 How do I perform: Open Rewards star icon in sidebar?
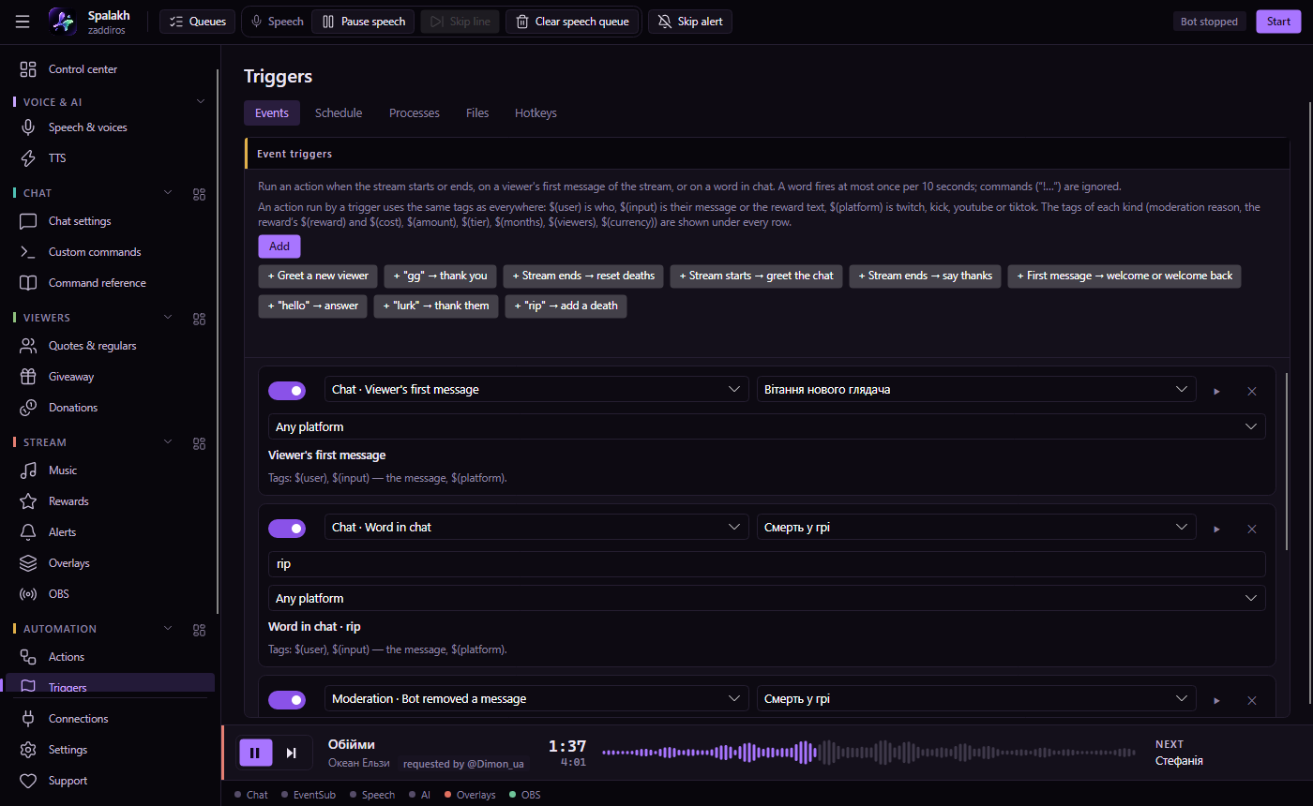tap(29, 501)
